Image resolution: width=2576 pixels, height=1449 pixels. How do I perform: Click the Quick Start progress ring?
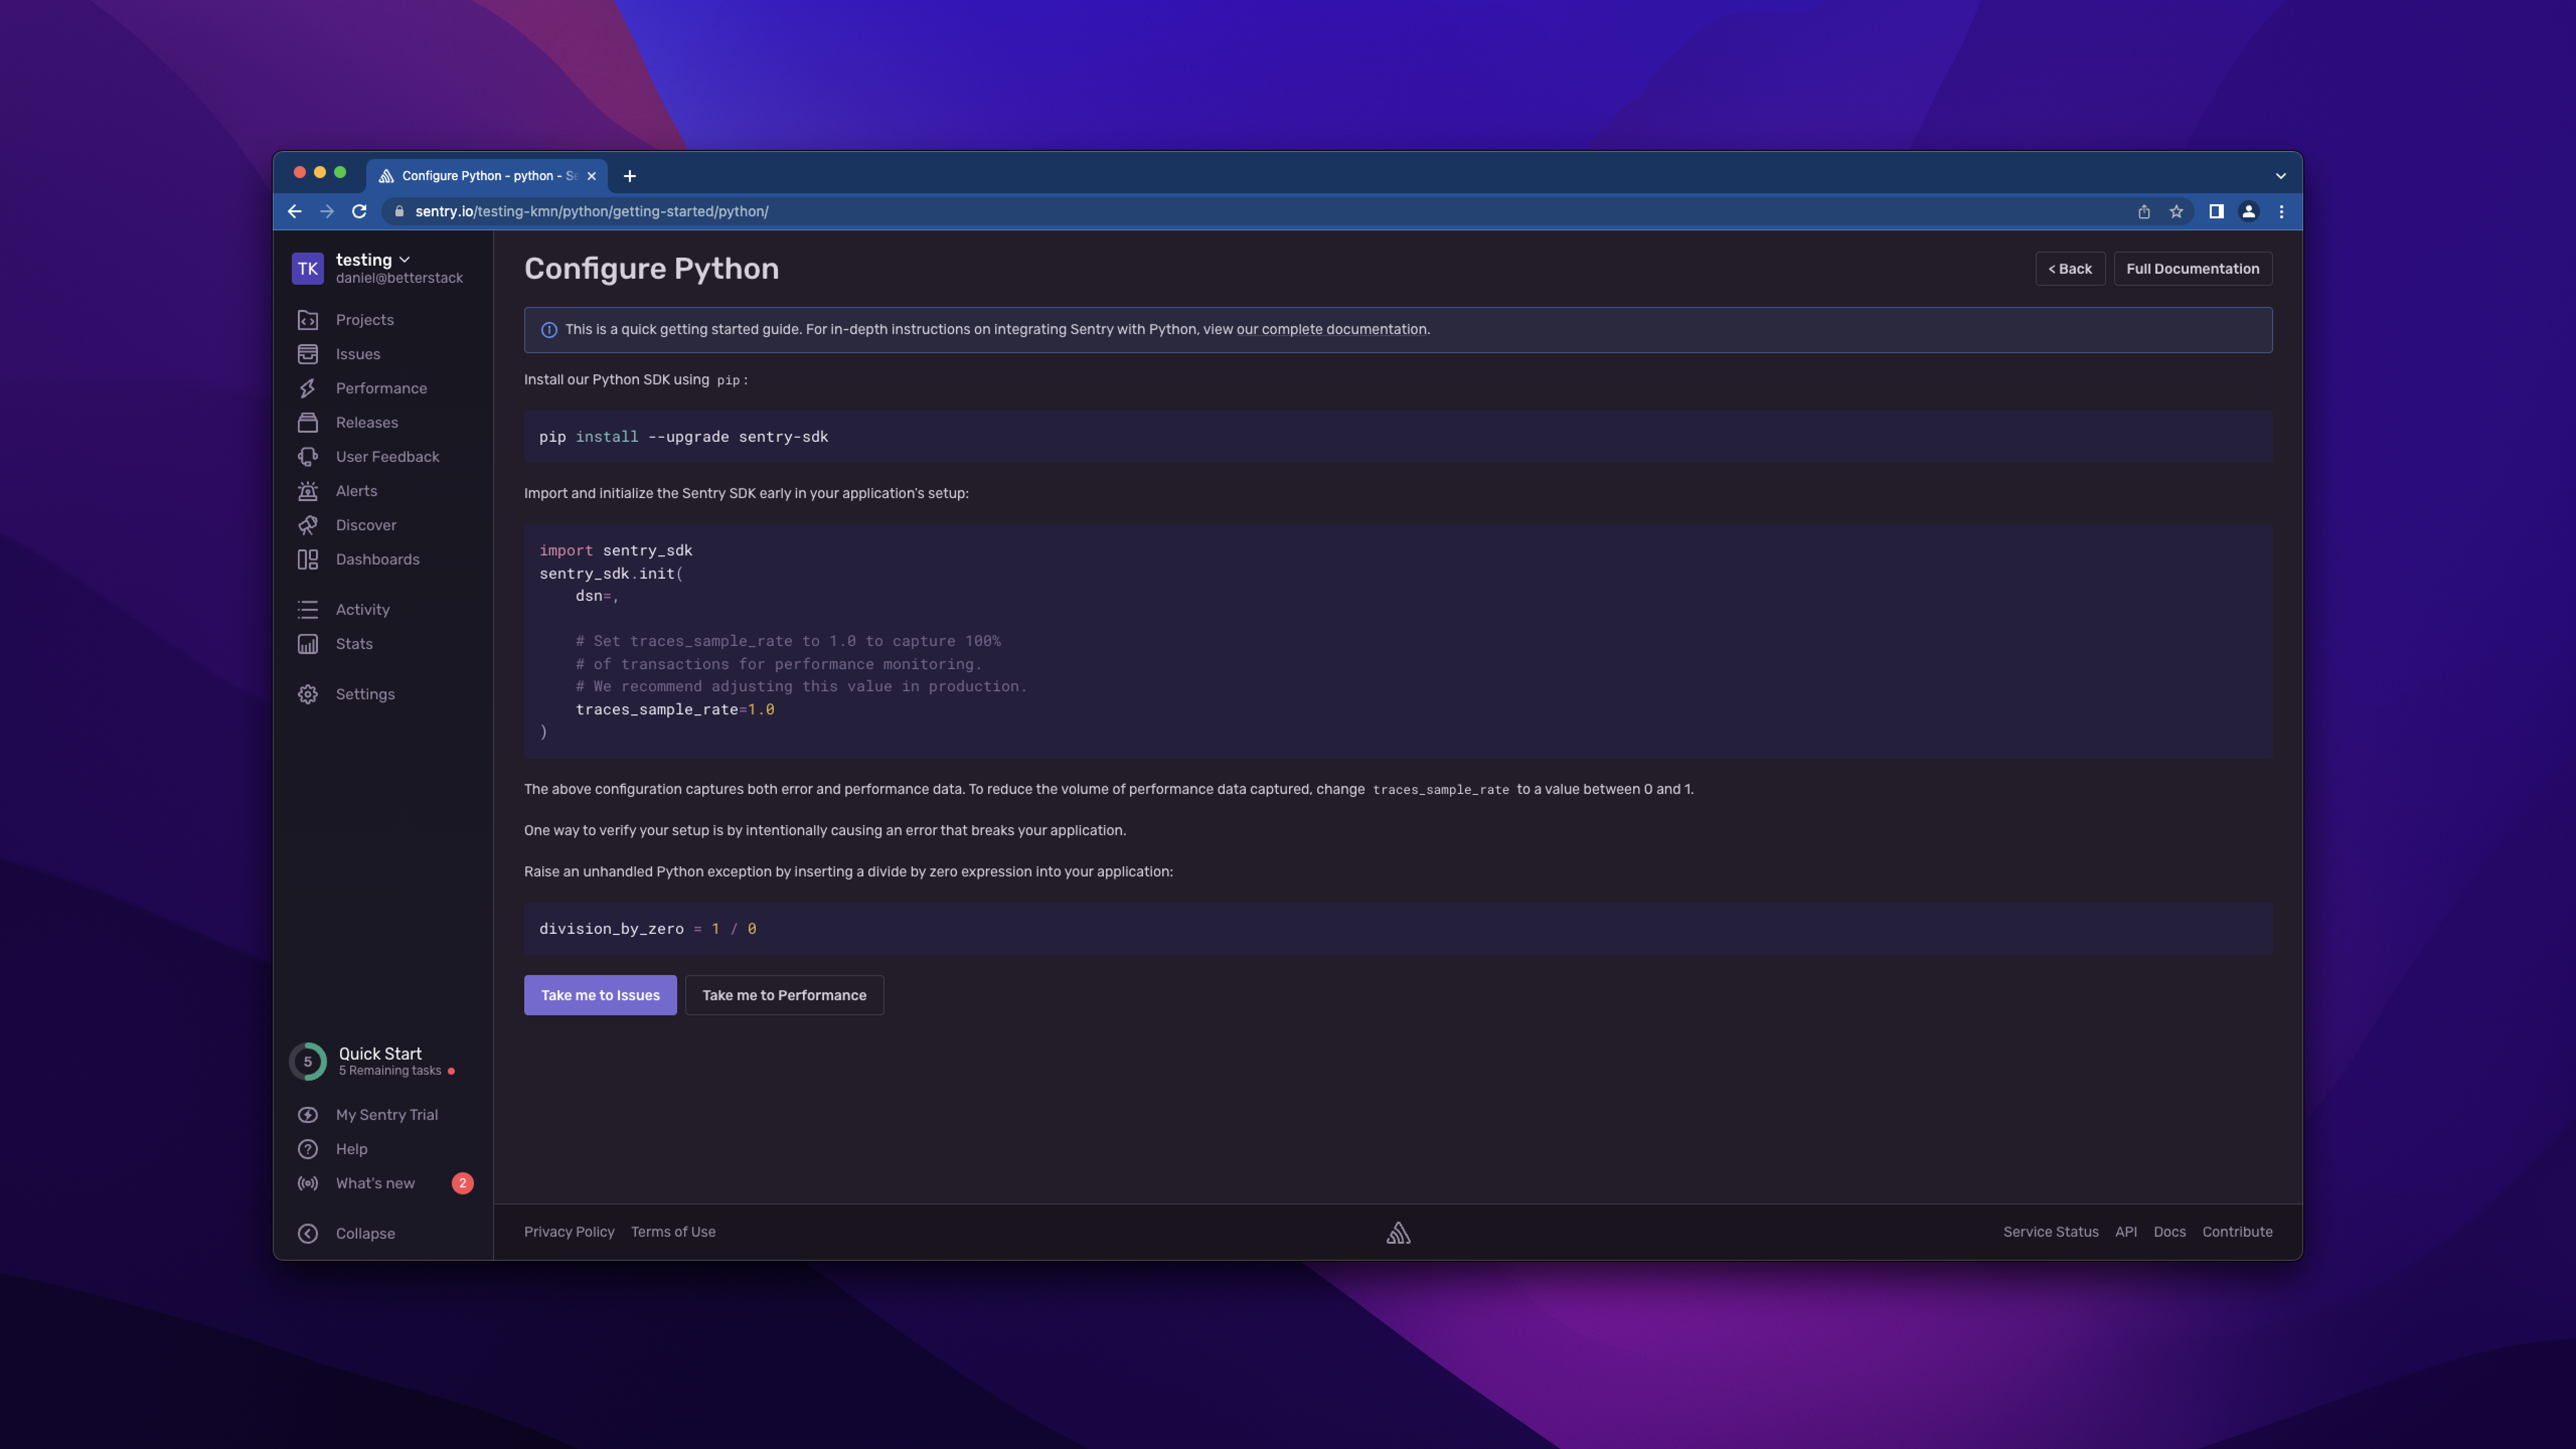point(307,1061)
